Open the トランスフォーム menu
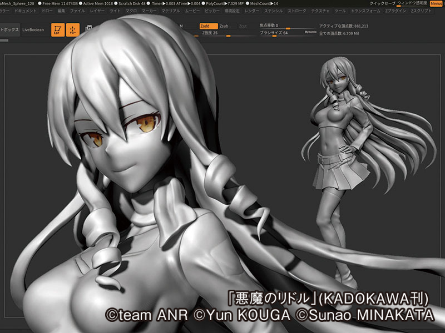445x333 pixels. point(366,11)
